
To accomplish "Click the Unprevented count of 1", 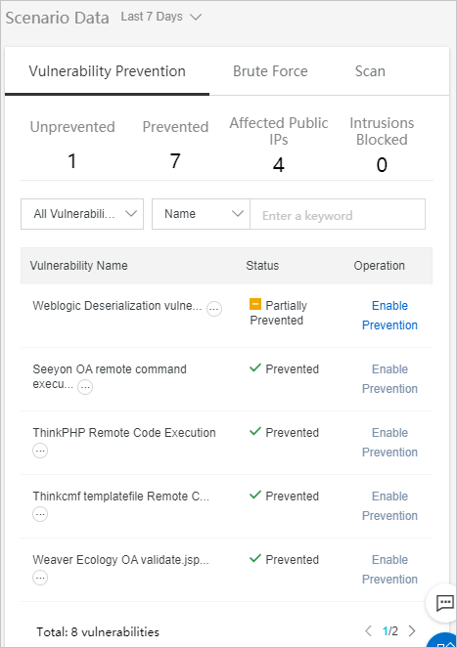I will (72, 160).
